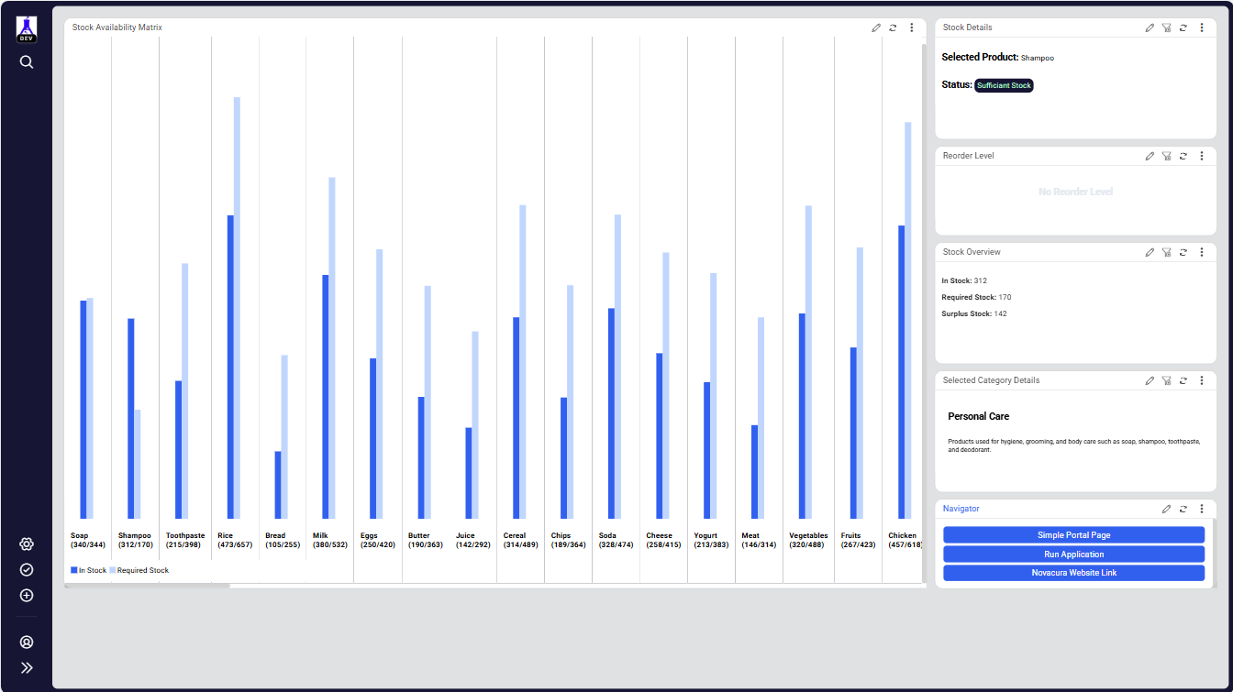Open the Stock Availability Matrix three-dot menu
1233x692 pixels.
point(911,28)
